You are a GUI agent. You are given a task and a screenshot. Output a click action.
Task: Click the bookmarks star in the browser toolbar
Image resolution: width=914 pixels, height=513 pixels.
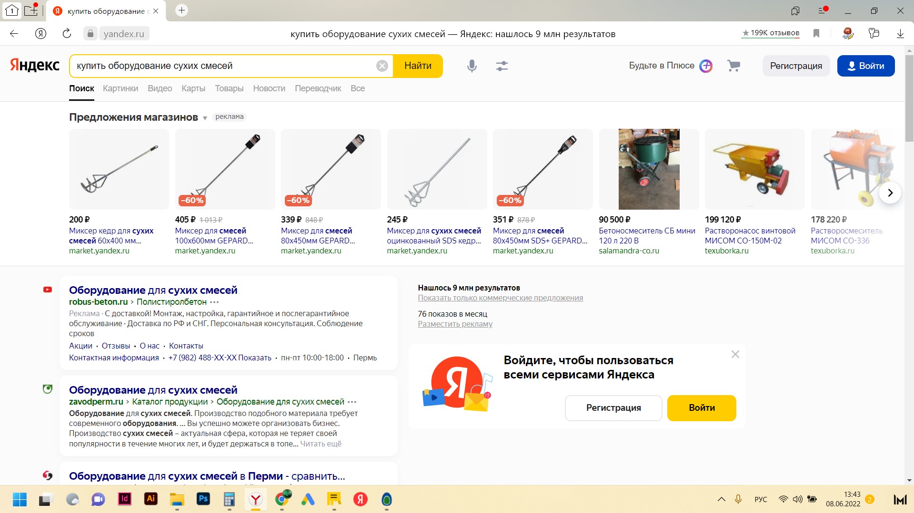point(816,33)
